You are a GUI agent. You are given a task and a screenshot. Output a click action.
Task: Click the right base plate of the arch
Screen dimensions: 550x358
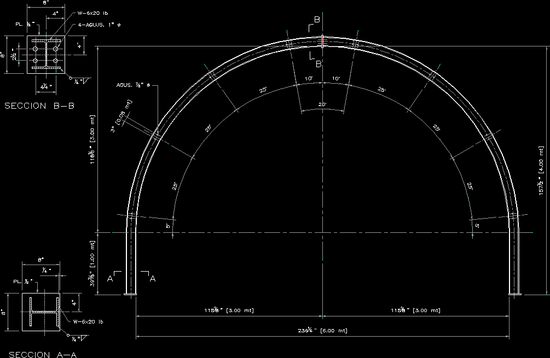515,296
